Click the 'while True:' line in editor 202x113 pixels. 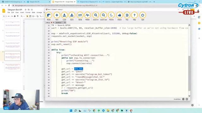[x=58, y=50]
